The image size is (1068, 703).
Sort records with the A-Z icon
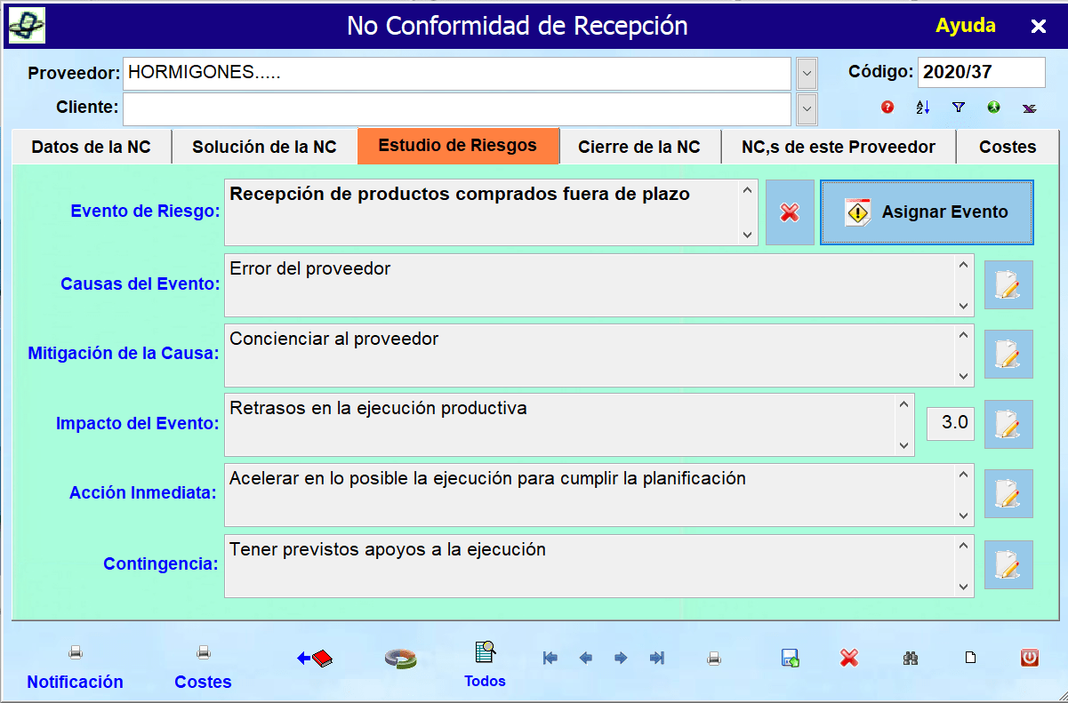[922, 108]
